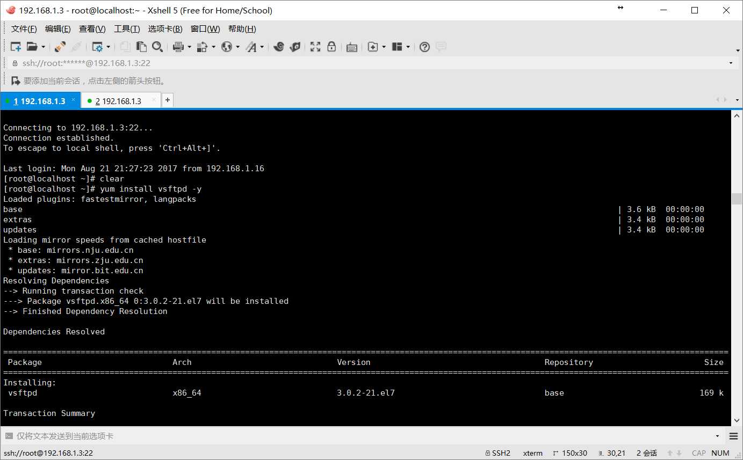The width and height of the screenshot is (743, 460).
Task: Expand the Properties gear dropdown arrow
Action: (x=108, y=47)
